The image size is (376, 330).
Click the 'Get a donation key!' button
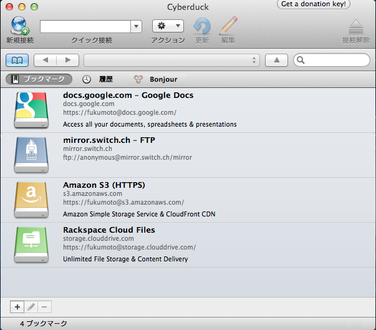[314, 4]
